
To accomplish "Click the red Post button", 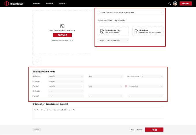I will pyautogui.click(x=154, y=130).
